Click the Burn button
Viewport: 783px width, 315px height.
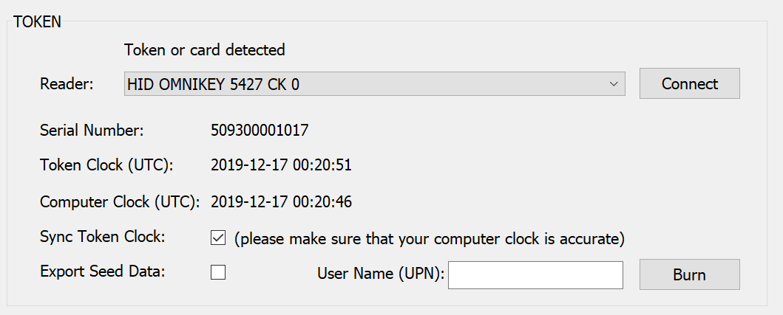coord(689,274)
